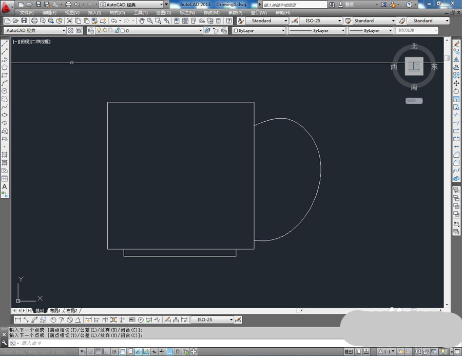Click the annotation scale 1:1 button
The width and height of the screenshot is (462, 356).
(387, 351)
